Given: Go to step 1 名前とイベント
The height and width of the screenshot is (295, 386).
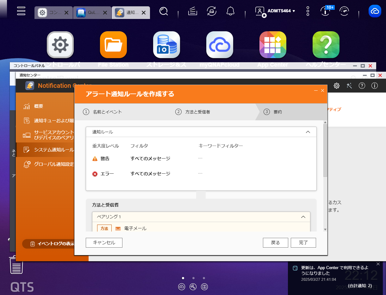Looking at the screenshot, I should [x=103, y=112].
